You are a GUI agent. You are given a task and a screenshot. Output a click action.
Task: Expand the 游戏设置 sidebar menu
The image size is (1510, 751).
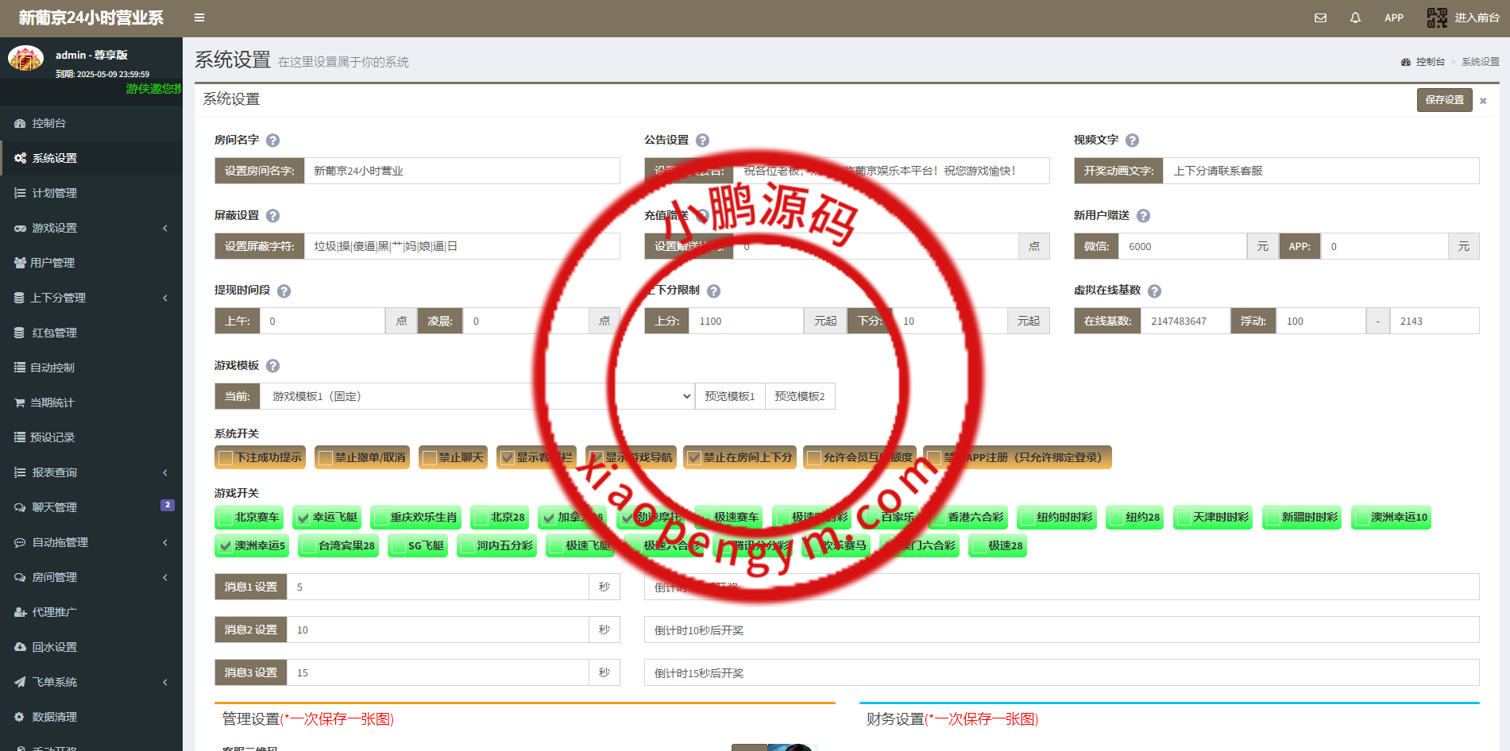(x=91, y=228)
